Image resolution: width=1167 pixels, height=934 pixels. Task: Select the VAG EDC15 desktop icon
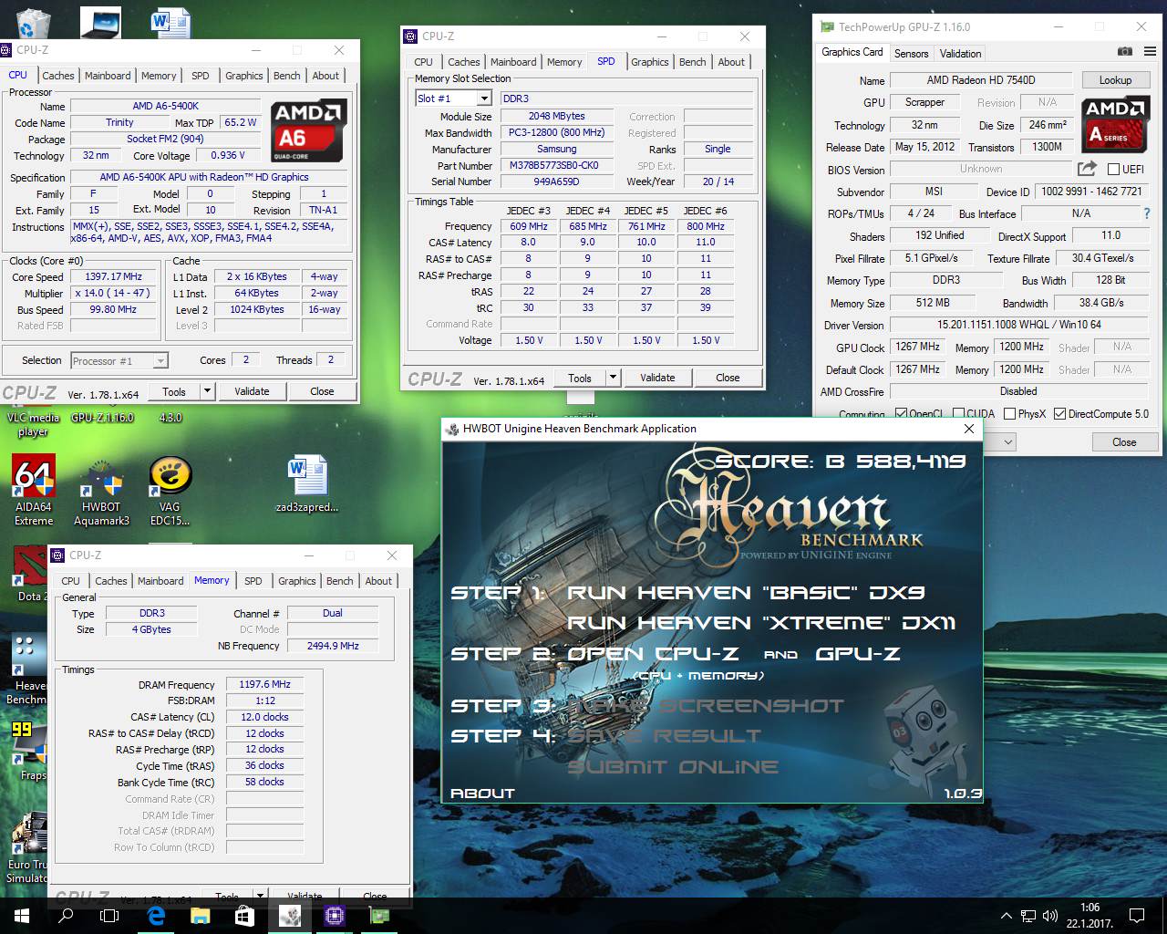coord(170,491)
